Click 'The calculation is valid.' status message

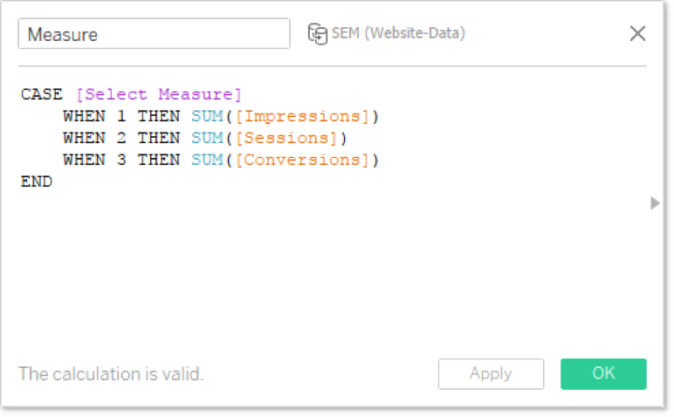pyautogui.click(x=111, y=374)
